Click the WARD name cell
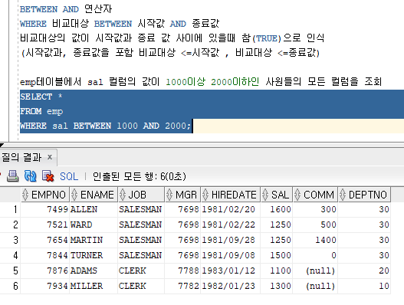This screenshot has width=404, height=305. tap(94, 225)
